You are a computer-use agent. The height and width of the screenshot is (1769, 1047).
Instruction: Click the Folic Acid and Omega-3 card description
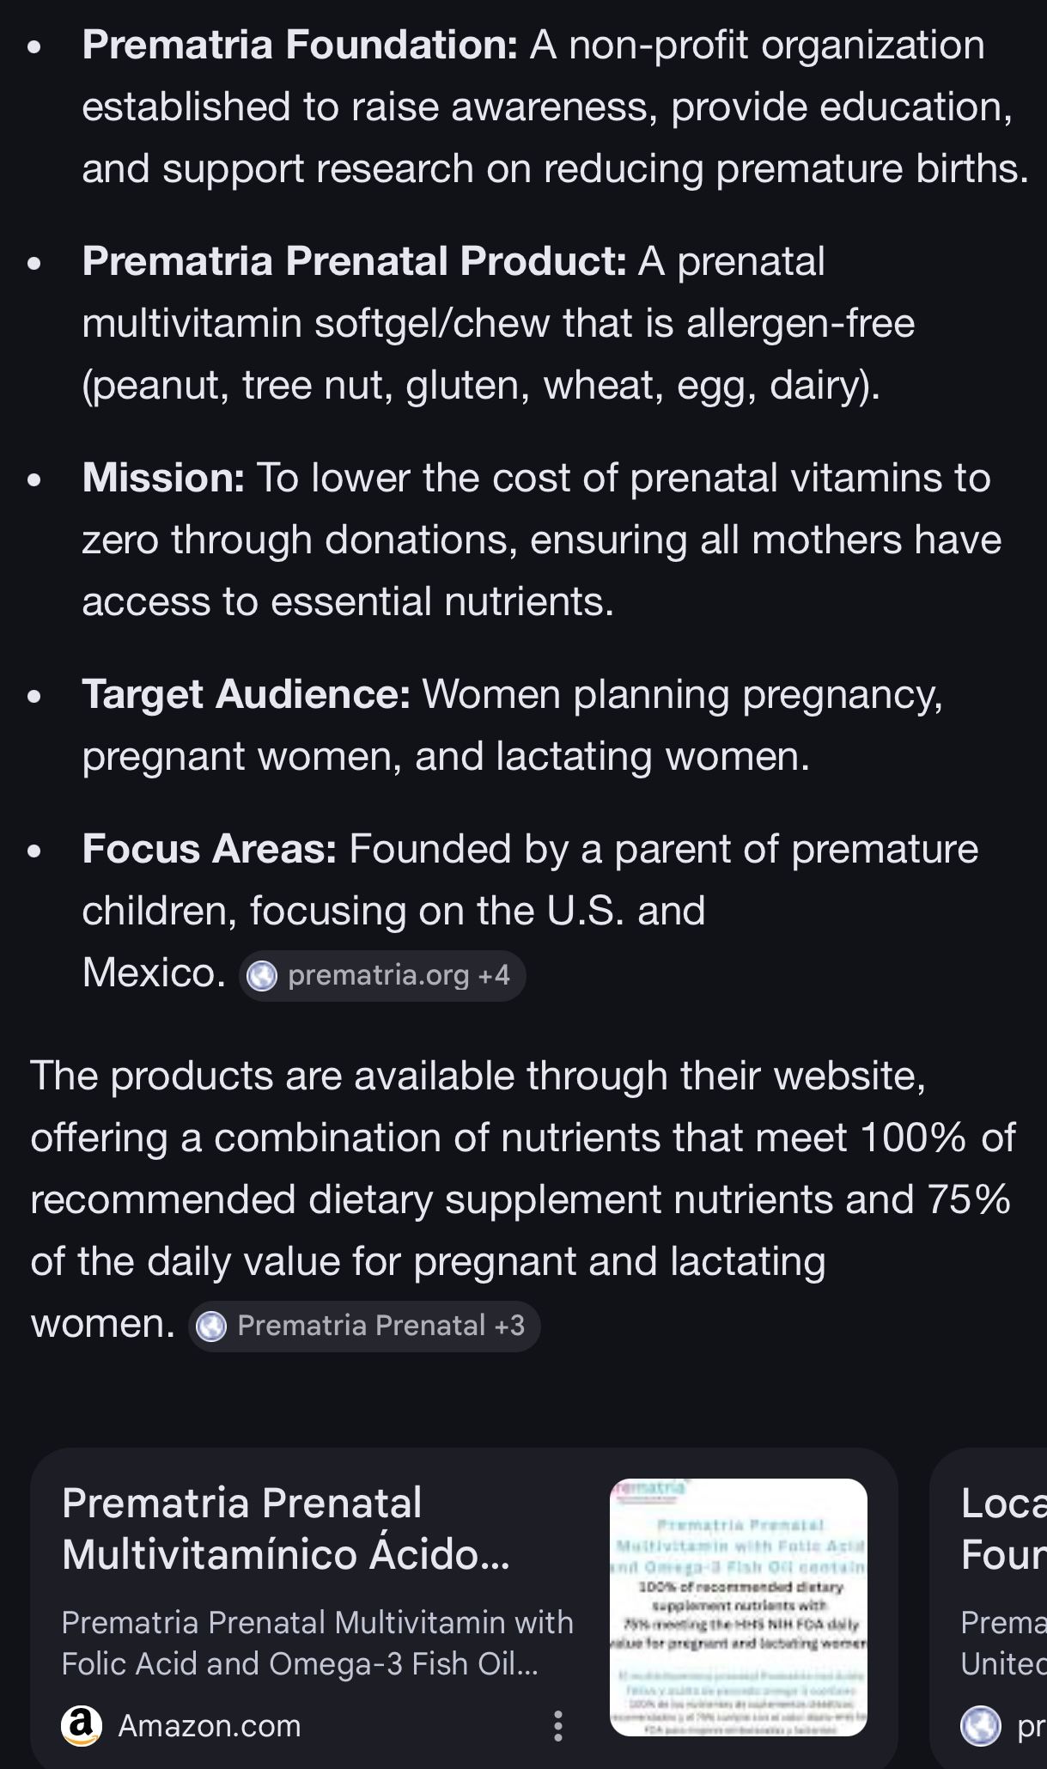[317, 1643]
